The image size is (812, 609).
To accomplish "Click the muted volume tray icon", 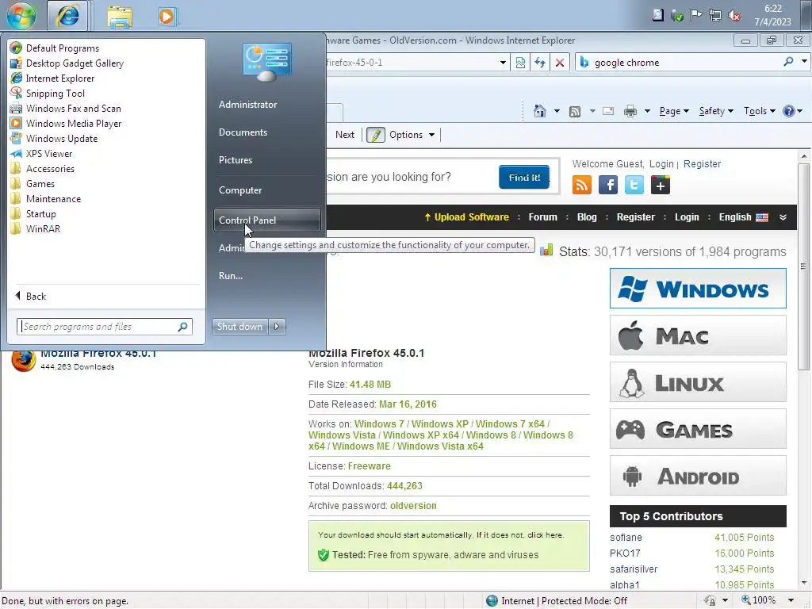I will click(x=734, y=16).
